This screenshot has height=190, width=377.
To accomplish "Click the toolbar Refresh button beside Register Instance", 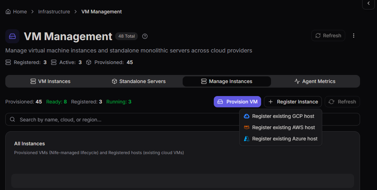I will [x=342, y=102].
